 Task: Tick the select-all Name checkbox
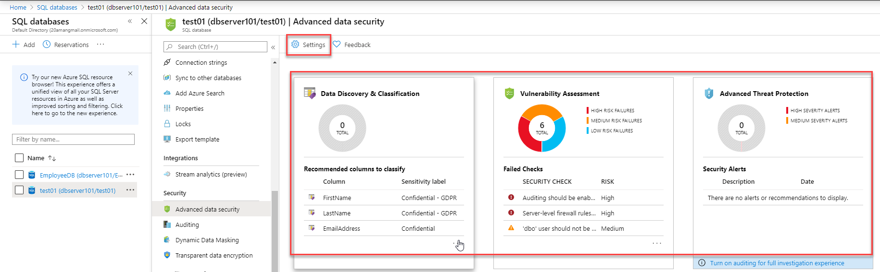pyautogui.click(x=19, y=158)
